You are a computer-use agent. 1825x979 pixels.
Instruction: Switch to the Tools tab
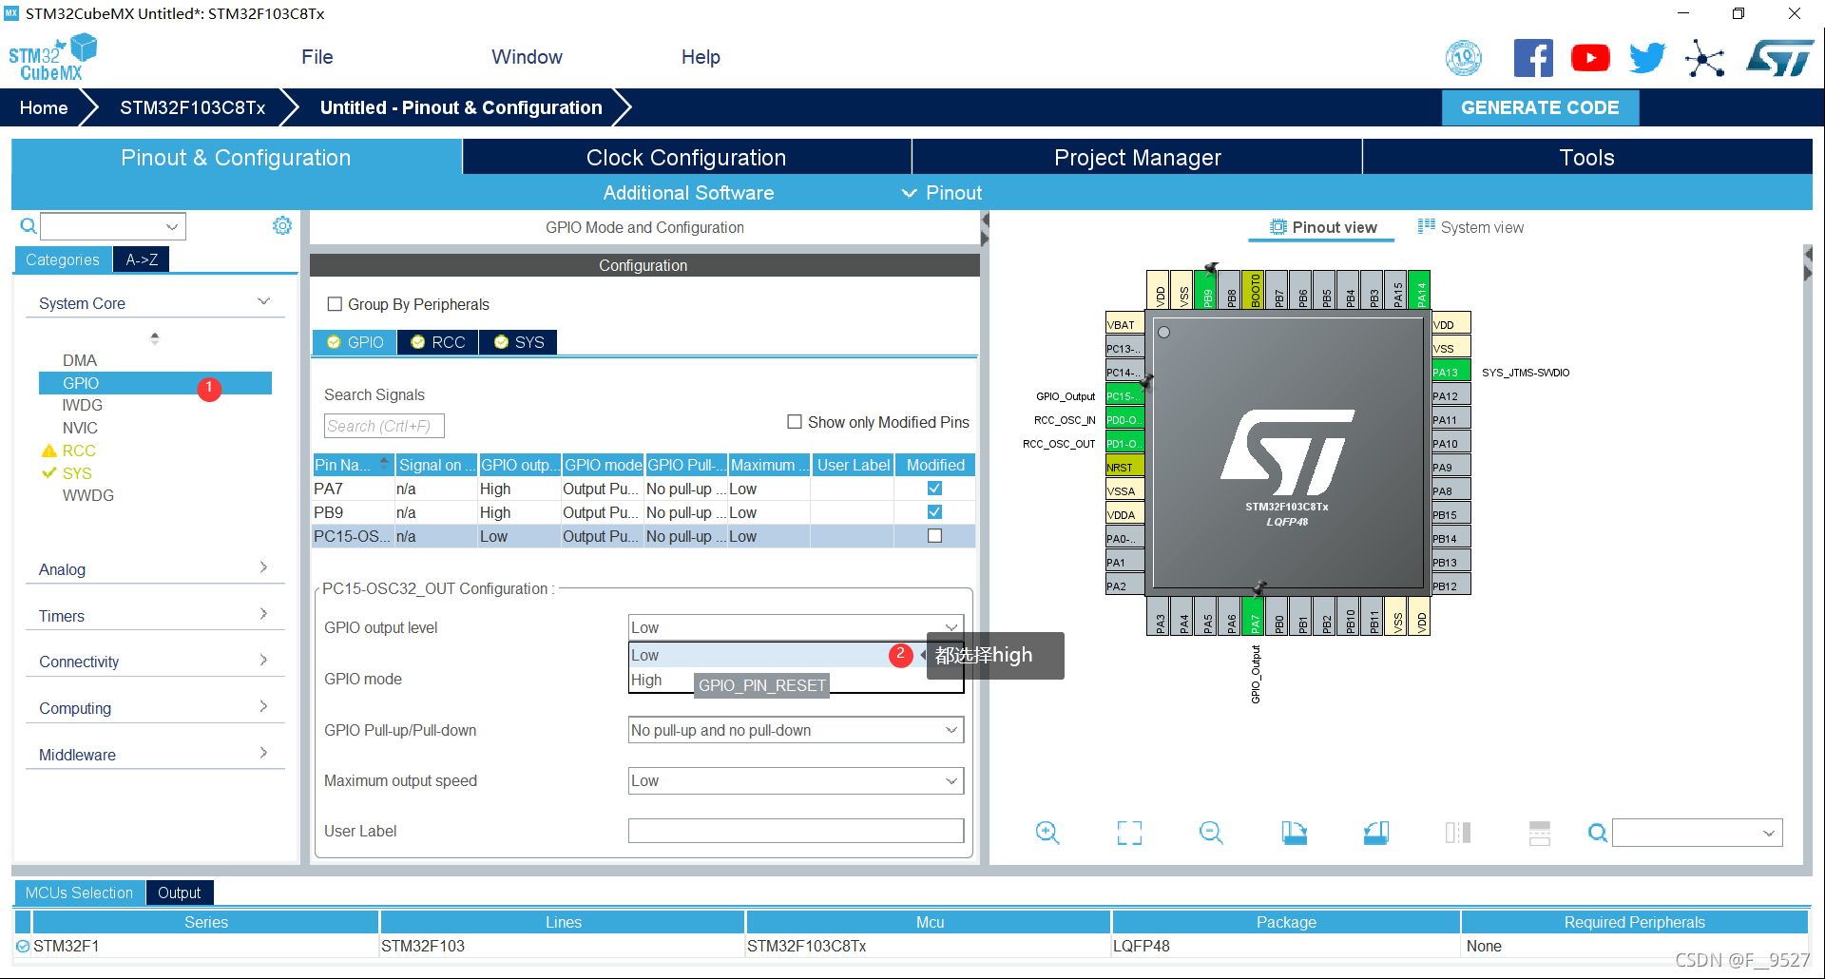pyautogui.click(x=1586, y=157)
